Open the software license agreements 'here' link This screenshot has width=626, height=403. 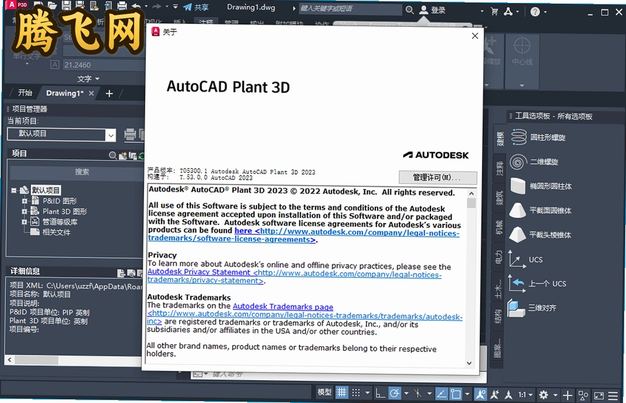[243, 230]
